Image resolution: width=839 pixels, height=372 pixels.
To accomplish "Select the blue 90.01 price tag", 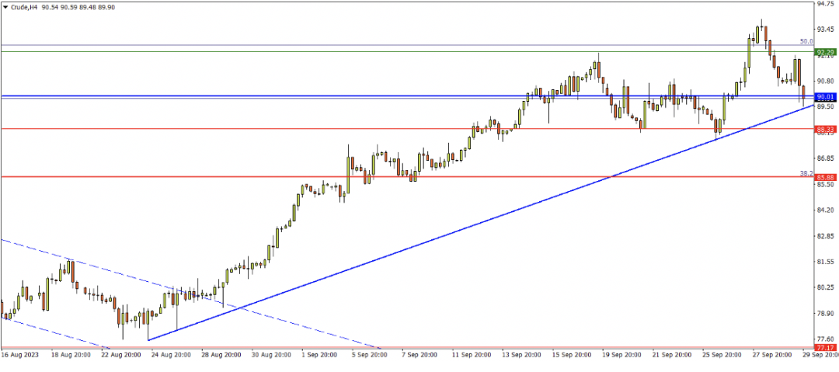I will coord(825,97).
